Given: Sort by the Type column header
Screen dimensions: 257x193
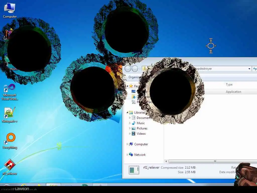Looking at the screenshot, I should pyautogui.click(x=229, y=84).
